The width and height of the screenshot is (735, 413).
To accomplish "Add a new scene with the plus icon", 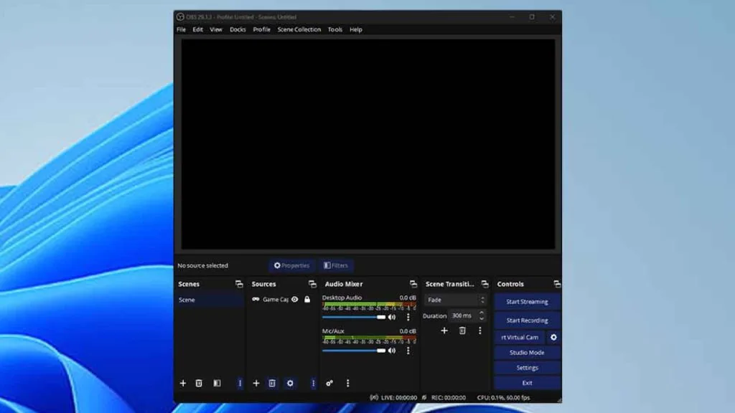I will pos(183,383).
